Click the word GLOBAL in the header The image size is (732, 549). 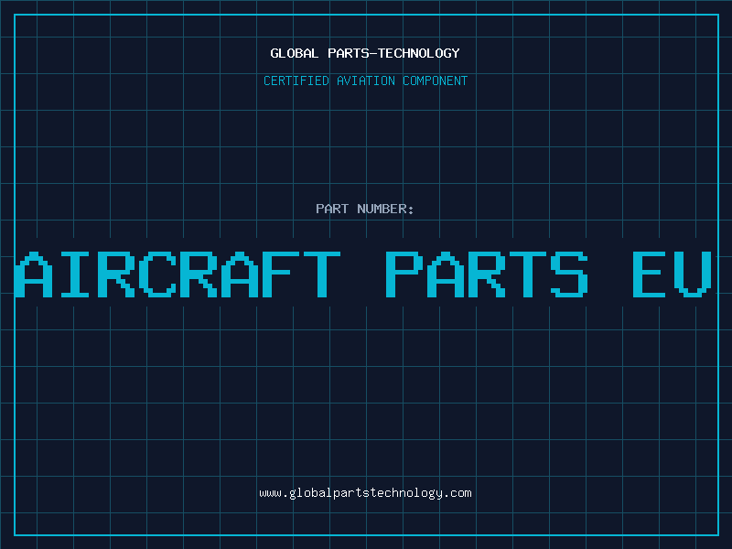coord(294,53)
